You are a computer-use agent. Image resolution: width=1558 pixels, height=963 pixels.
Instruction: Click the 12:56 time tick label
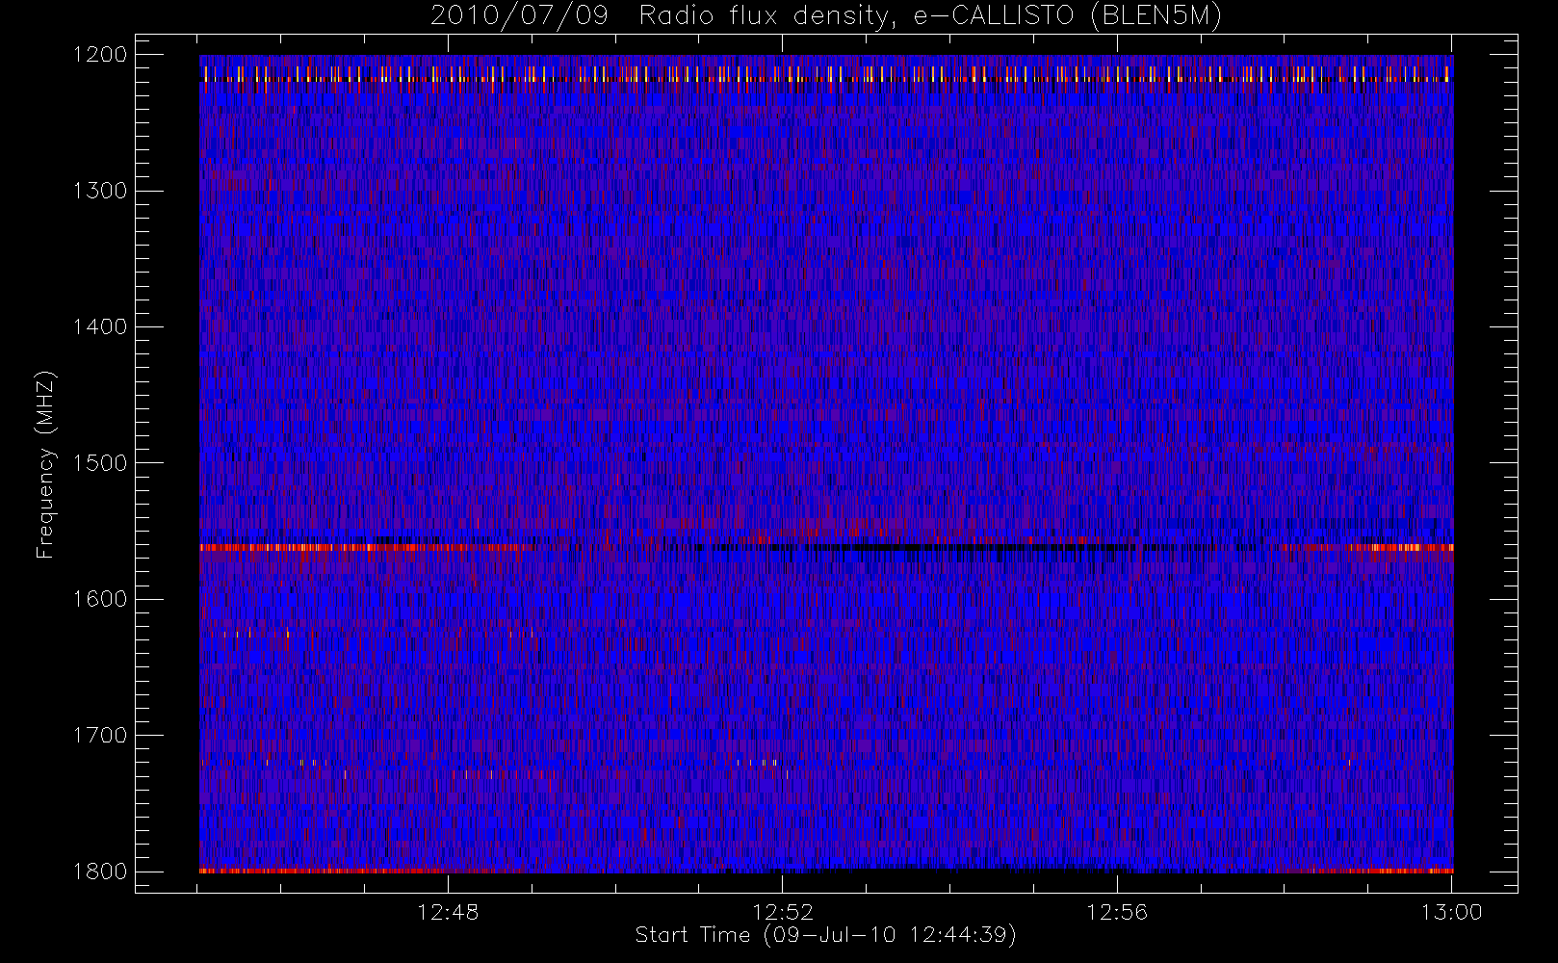click(1117, 912)
